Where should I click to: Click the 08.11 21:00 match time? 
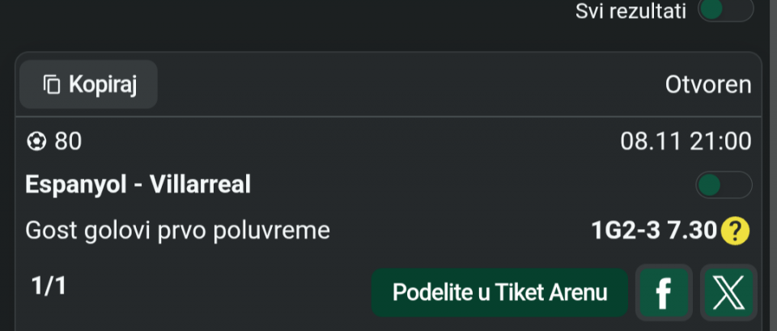(x=686, y=142)
